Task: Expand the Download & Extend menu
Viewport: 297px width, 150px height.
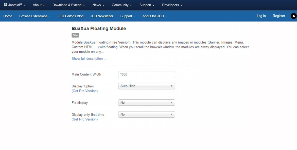Action: 68,5
